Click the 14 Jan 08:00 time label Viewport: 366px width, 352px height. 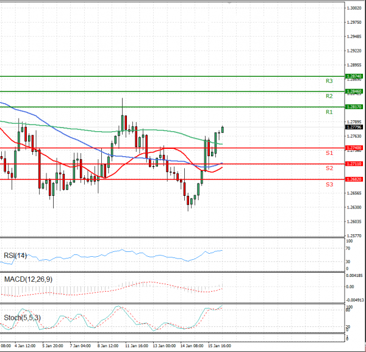(192, 346)
